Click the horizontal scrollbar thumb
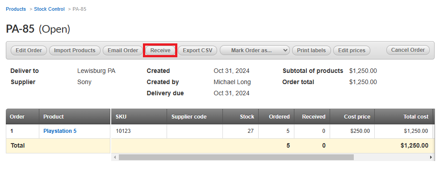 [236, 157]
